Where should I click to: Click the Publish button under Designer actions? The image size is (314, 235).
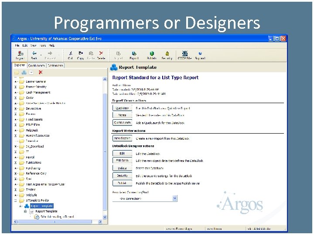pyautogui.click(x=122, y=183)
